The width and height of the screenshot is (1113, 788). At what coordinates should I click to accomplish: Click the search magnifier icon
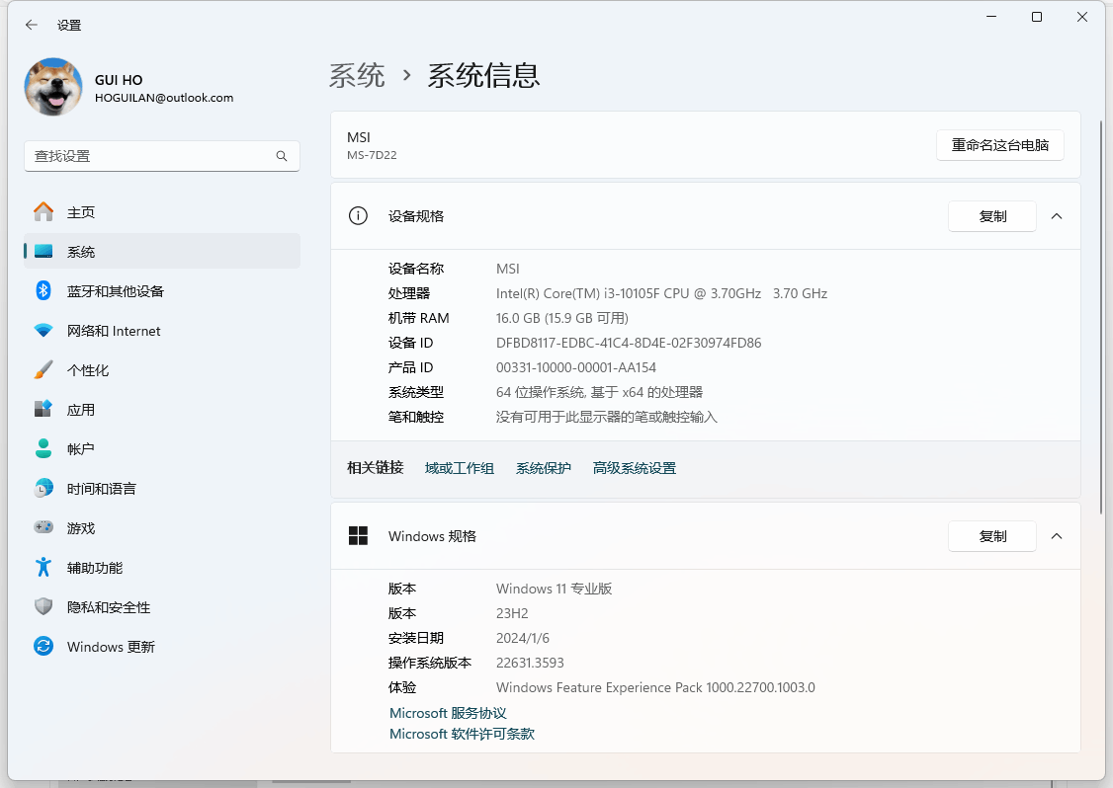282,156
